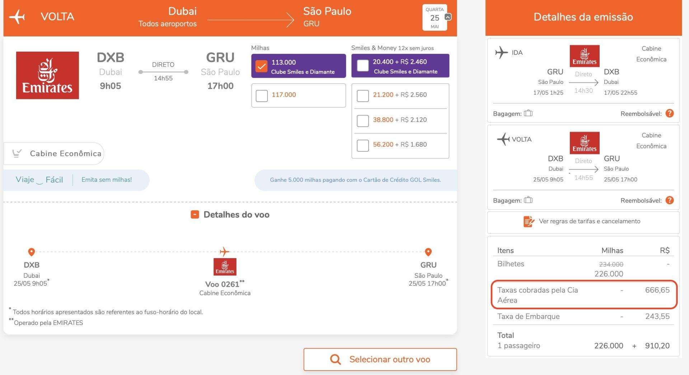Check the 117.000 miles option
Image resolution: width=689 pixels, height=375 pixels.
pos(262,95)
